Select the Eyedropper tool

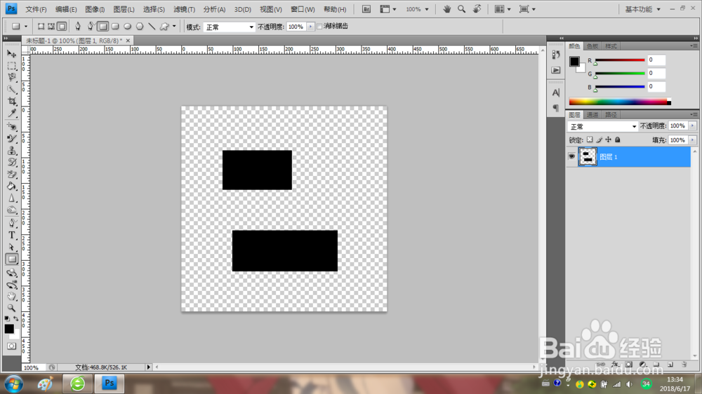[12, 113]
